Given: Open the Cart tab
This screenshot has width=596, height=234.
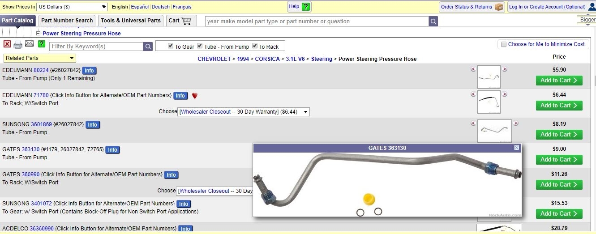Looking at the screenshot, I should (x=181, y=21).
